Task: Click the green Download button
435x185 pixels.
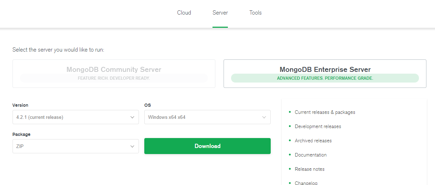Action: point(207,146)
